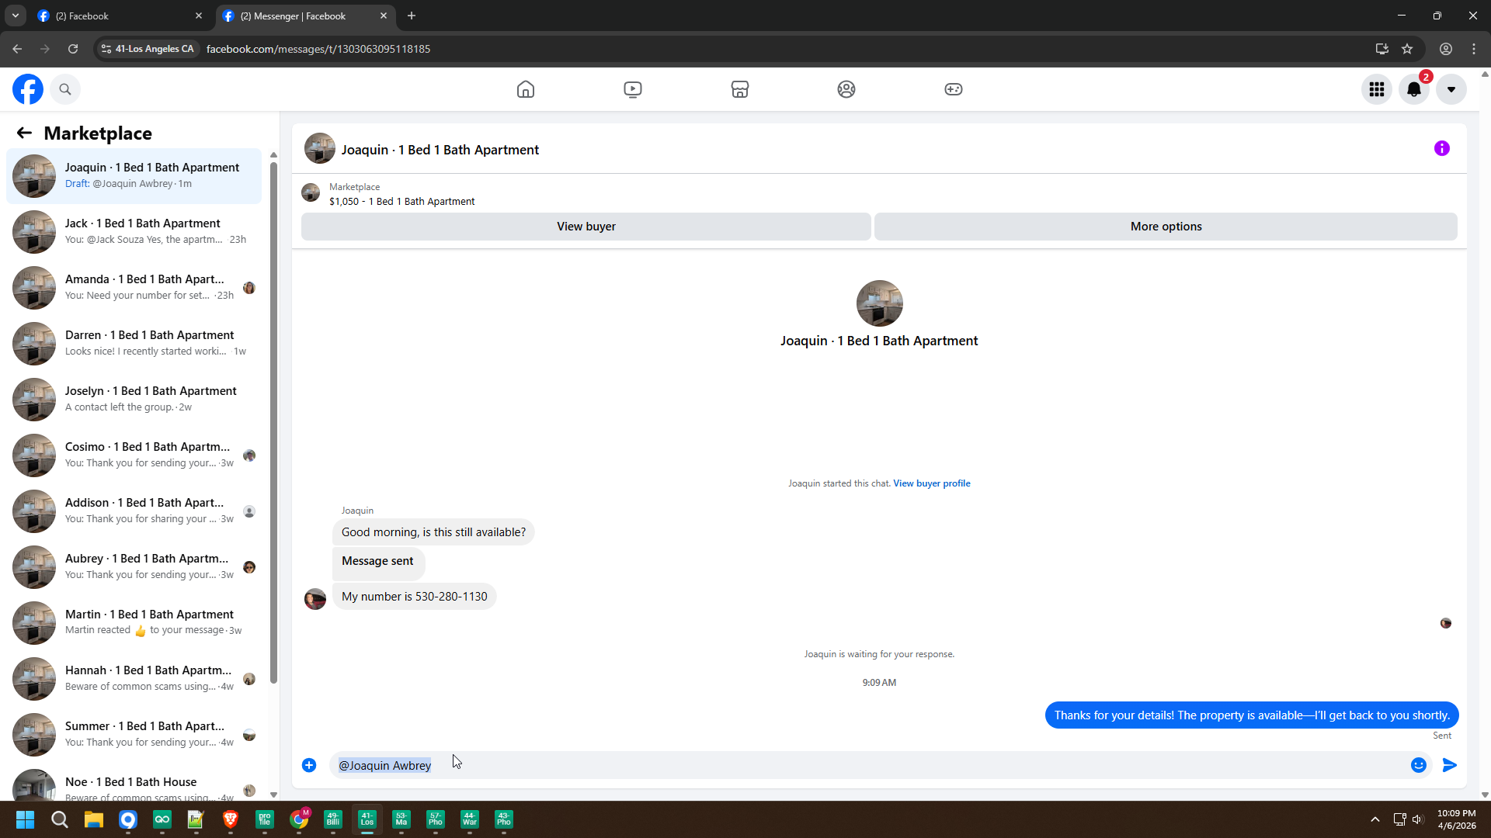Open the Video (Watch) icon
1491x838 pixels.
(633, 89)
